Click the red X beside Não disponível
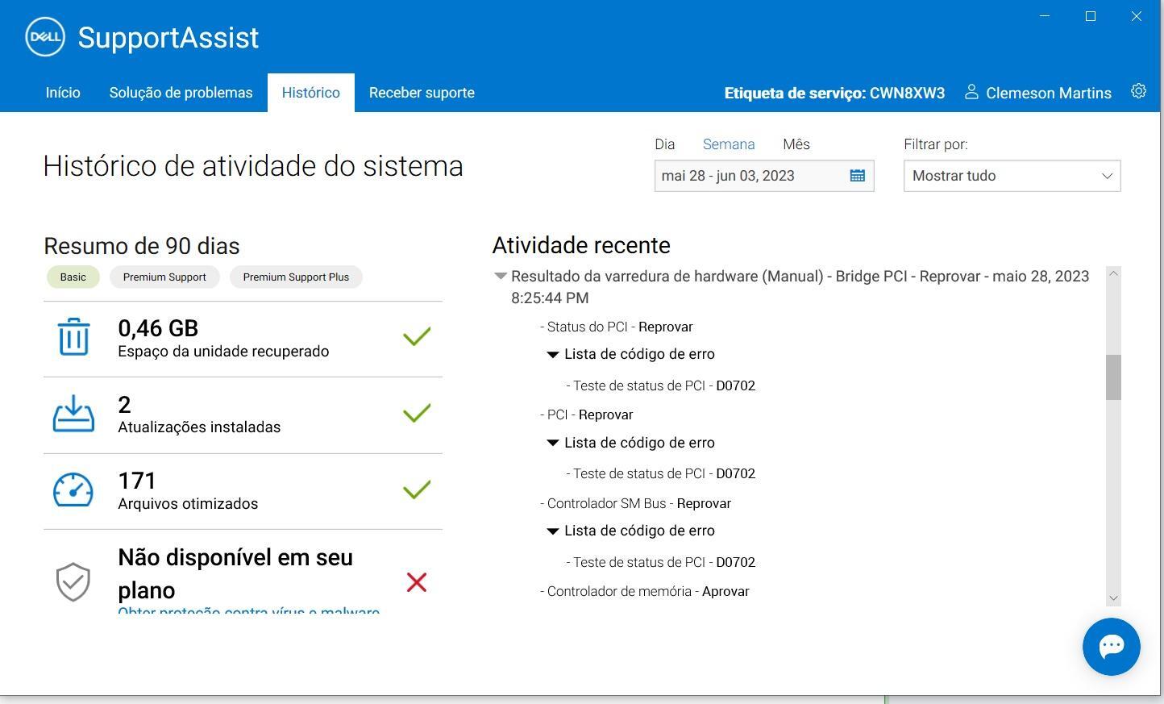 pos(417,582)
